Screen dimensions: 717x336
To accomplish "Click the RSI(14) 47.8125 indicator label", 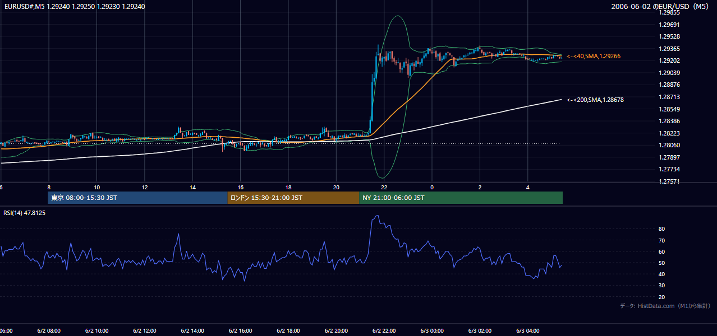I will 25,213.
